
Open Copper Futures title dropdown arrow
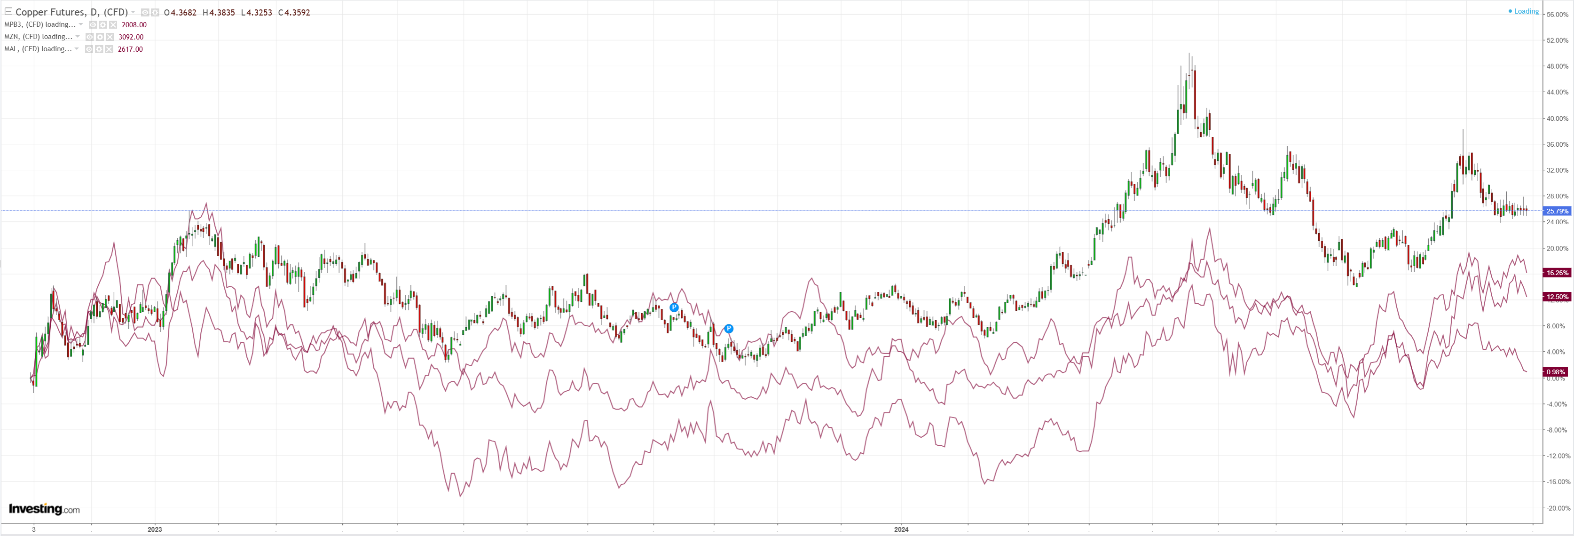coord(133,12)
